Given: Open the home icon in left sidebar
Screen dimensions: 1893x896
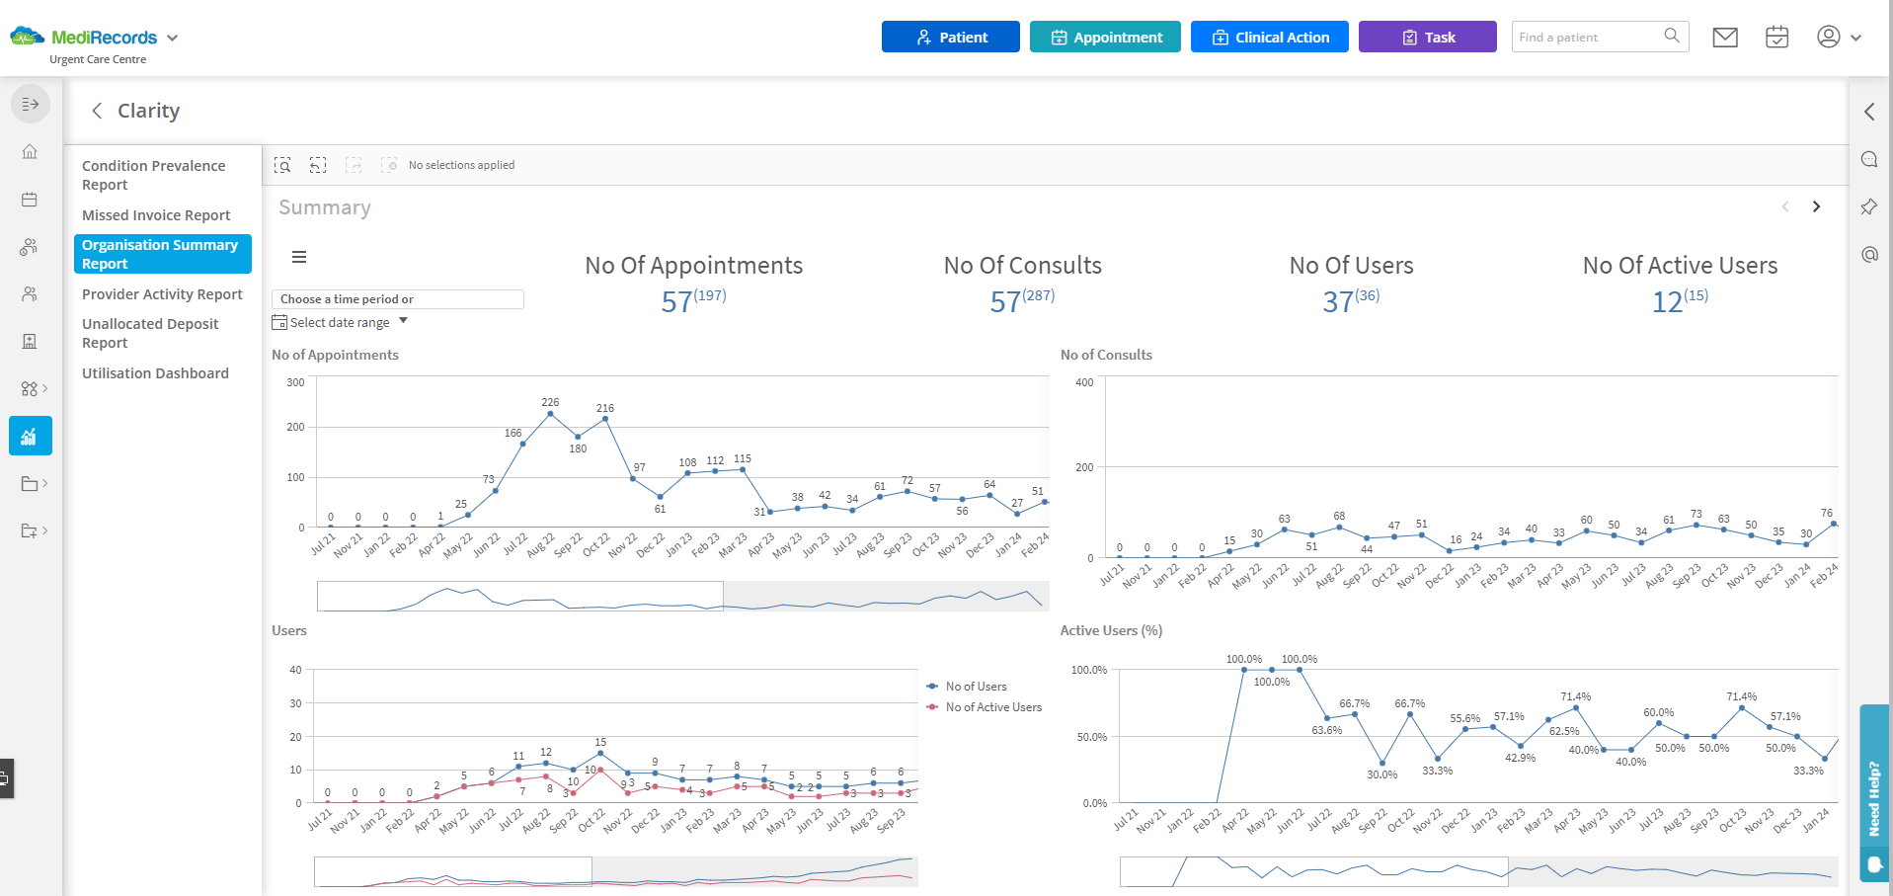Looking at the screenshot, I should click(x=30, y=152).
